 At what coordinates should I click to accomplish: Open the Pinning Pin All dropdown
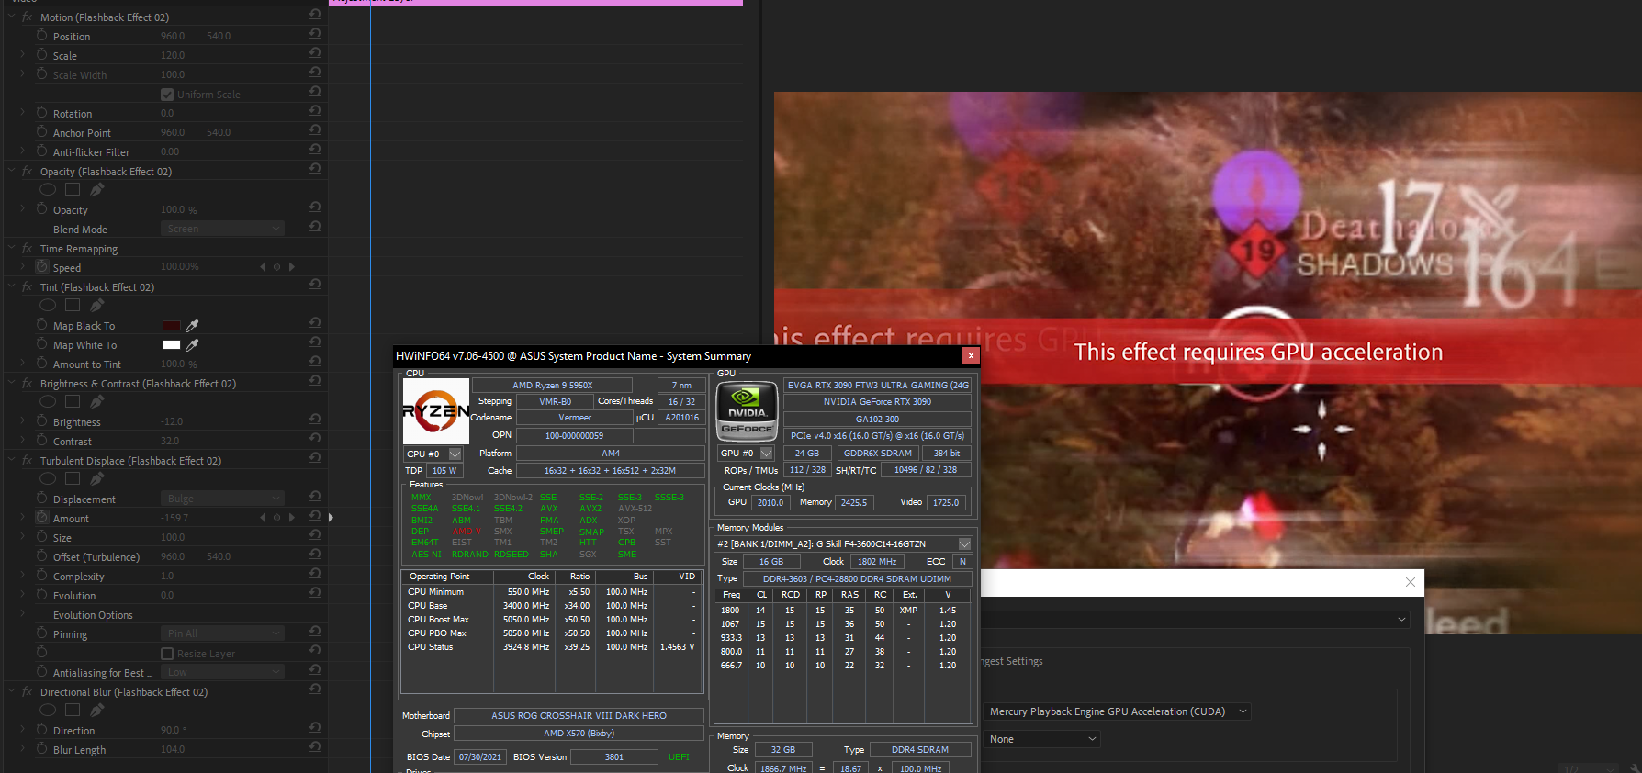(x=222, y=633)
